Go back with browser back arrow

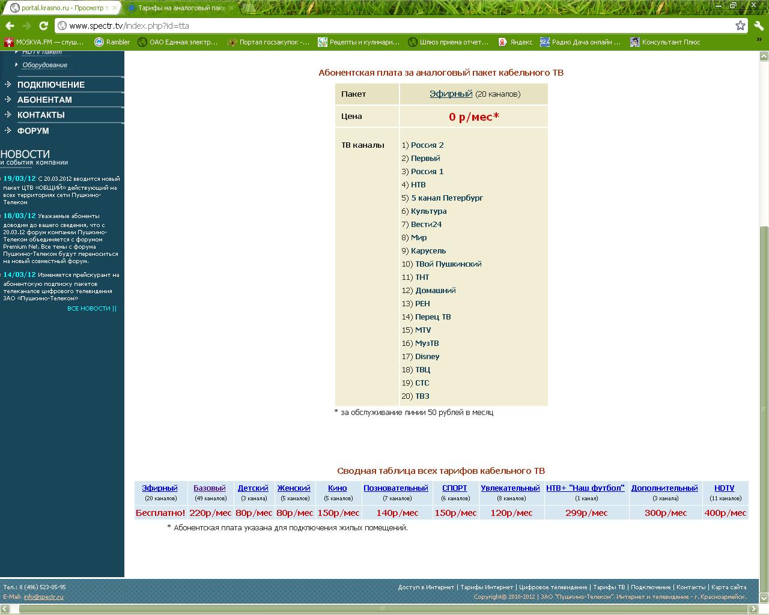tap(10, 26)
